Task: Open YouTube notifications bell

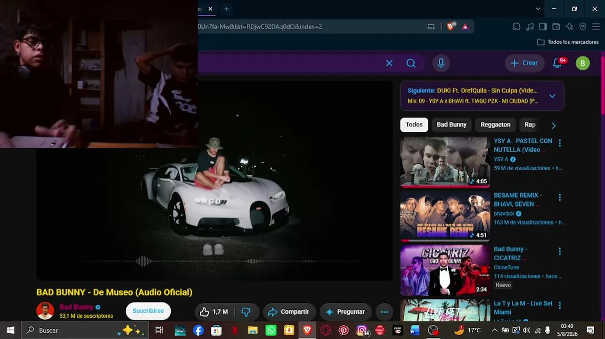Action: pos(558,63)
